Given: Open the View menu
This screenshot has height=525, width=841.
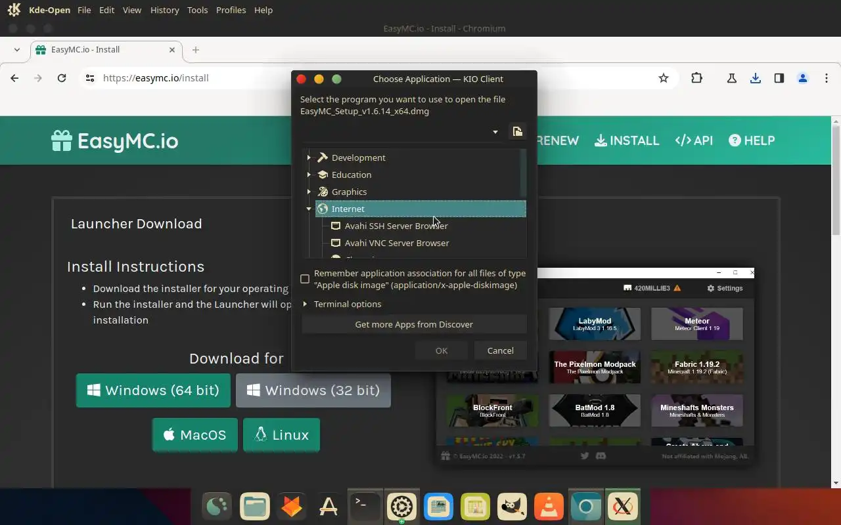Looking at the screenshot, I should click(x=132, y=10).
